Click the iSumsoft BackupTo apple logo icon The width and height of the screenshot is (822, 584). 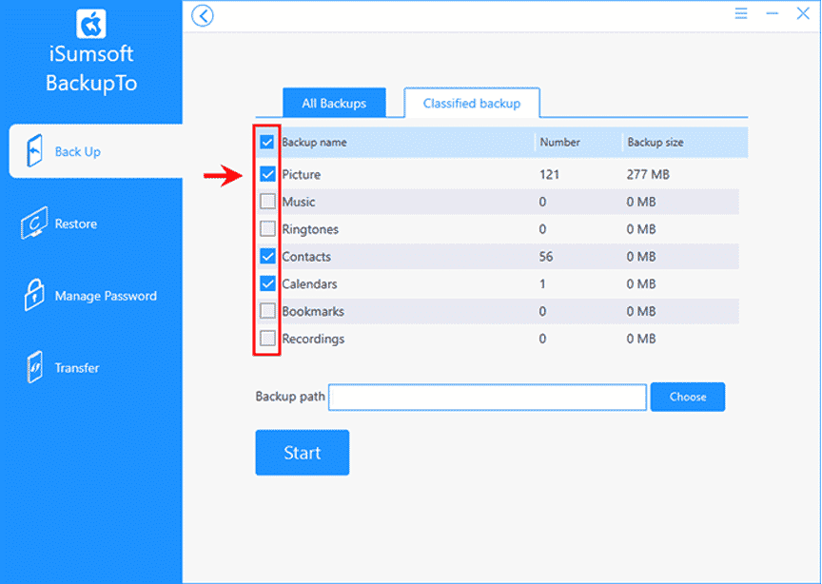point(91,24)
